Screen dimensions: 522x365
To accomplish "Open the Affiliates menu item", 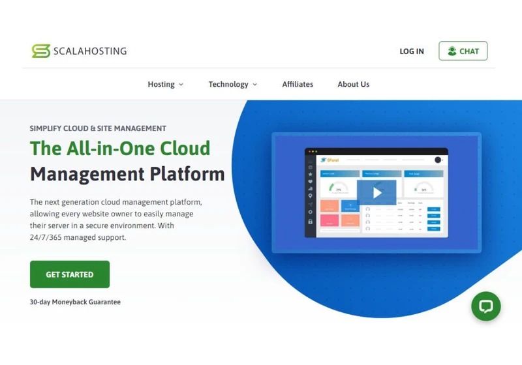I will pyautogui.click(x=298, y=84).
